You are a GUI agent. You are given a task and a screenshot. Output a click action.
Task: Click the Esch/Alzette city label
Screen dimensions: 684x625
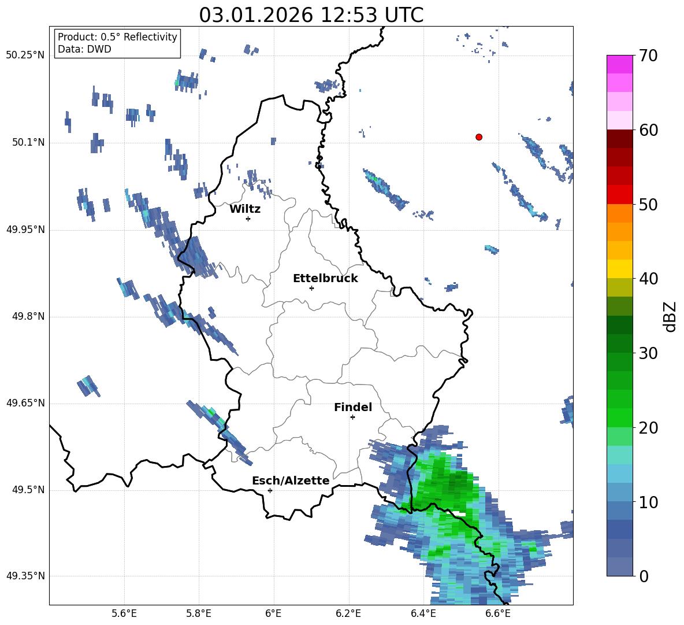pyautogui.click(x=291, y=480)
